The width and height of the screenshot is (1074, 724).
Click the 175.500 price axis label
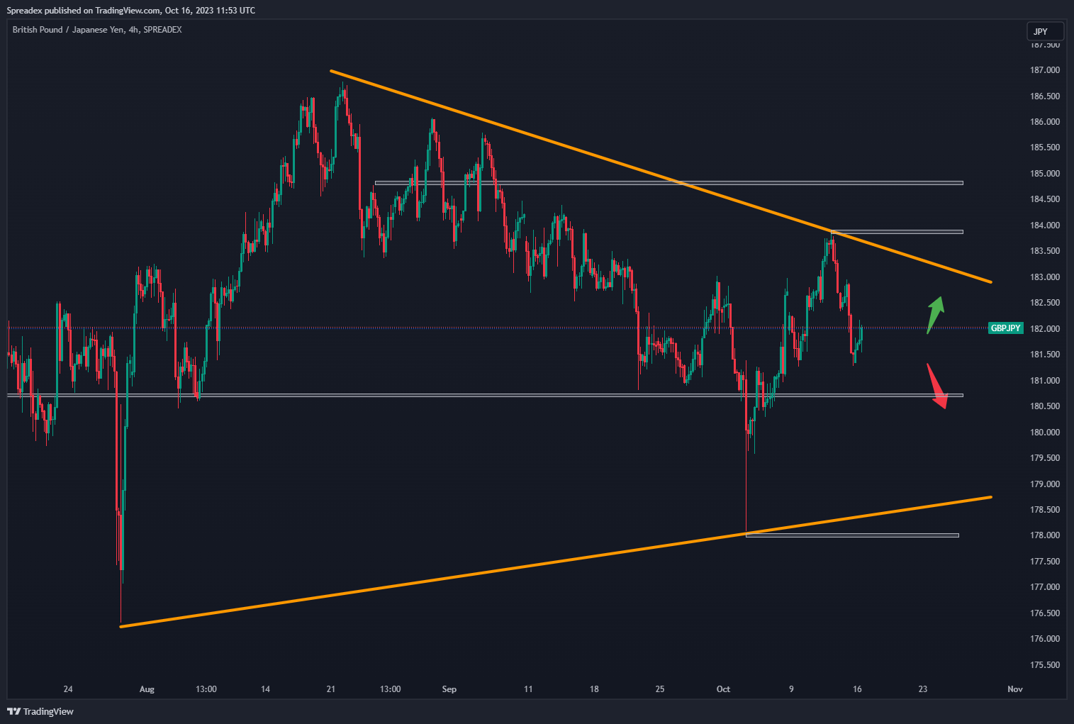tap(1045, 665)
